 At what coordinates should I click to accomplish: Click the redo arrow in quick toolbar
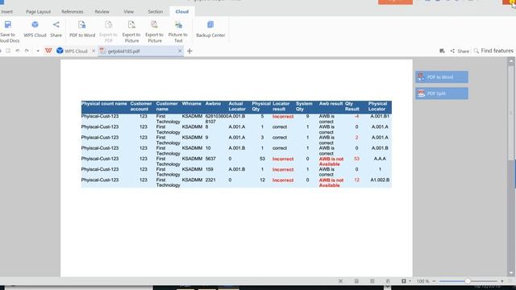coord(27,51)
